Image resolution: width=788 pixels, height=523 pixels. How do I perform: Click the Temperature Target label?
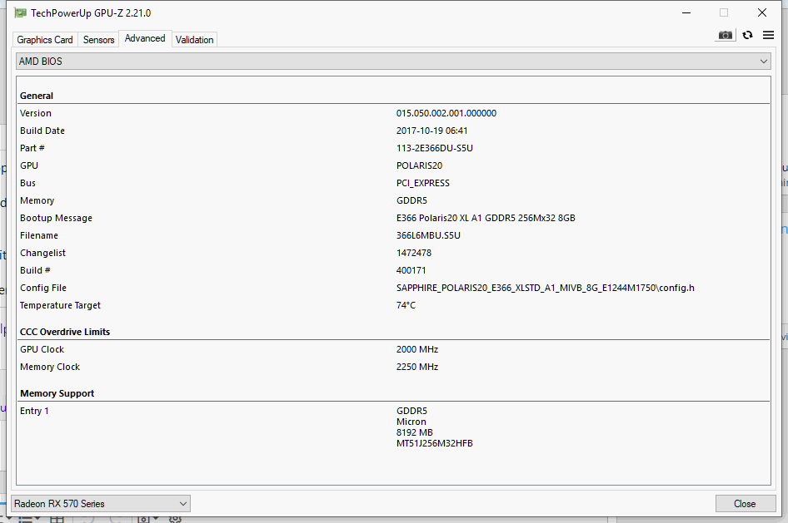[60, 305]
